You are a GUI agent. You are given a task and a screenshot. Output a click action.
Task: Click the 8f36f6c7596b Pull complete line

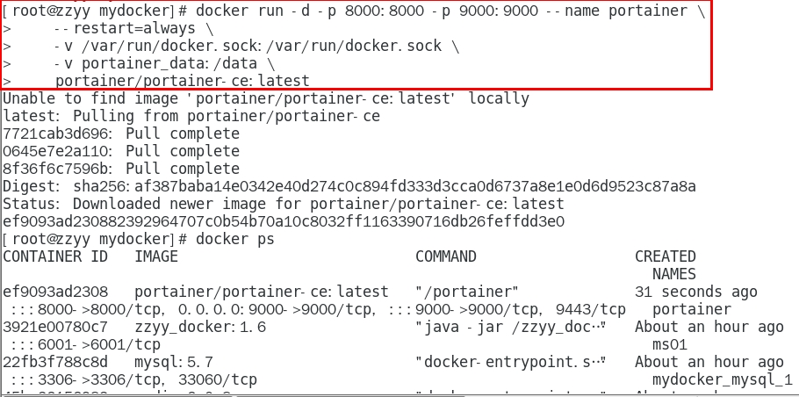click(x=121, y=169)
